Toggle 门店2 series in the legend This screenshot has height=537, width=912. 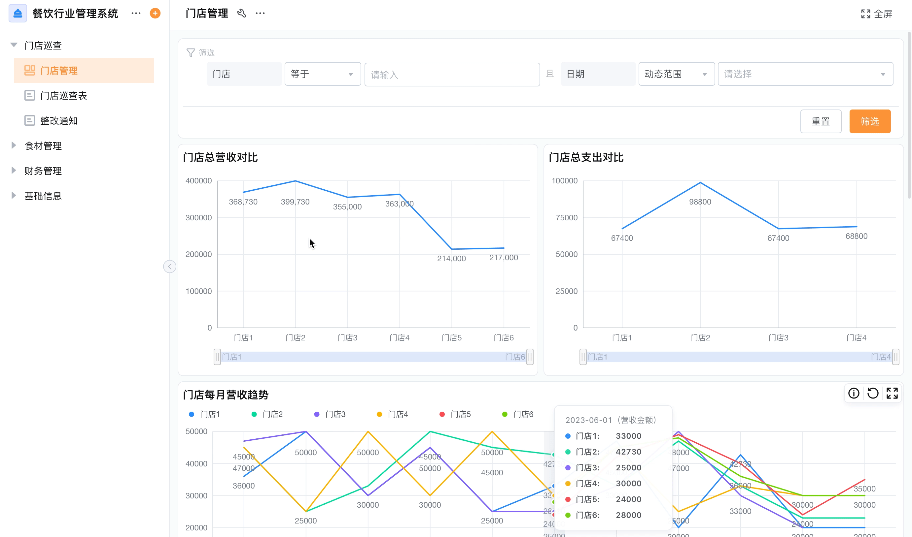(267, 414)
